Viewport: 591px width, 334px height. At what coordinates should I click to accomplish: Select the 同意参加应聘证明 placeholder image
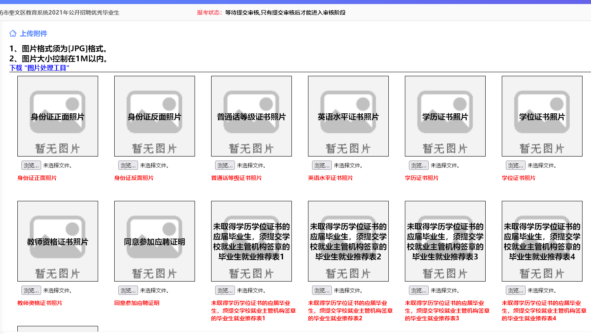[x=155, y=241]
